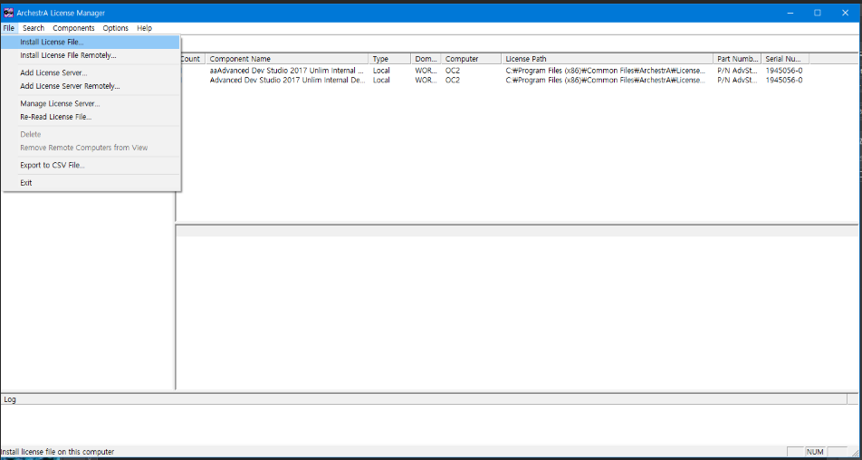Click first row's License Path cell

tap(606, 71)
